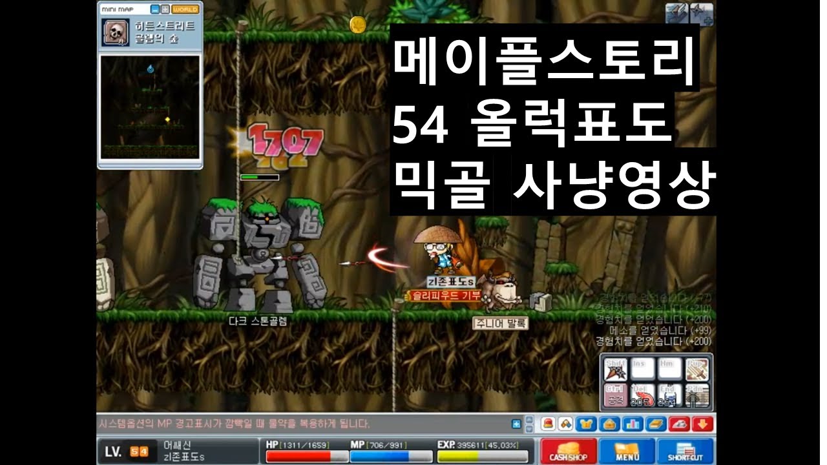Open the SHORT CUT button

pos(685,451)
